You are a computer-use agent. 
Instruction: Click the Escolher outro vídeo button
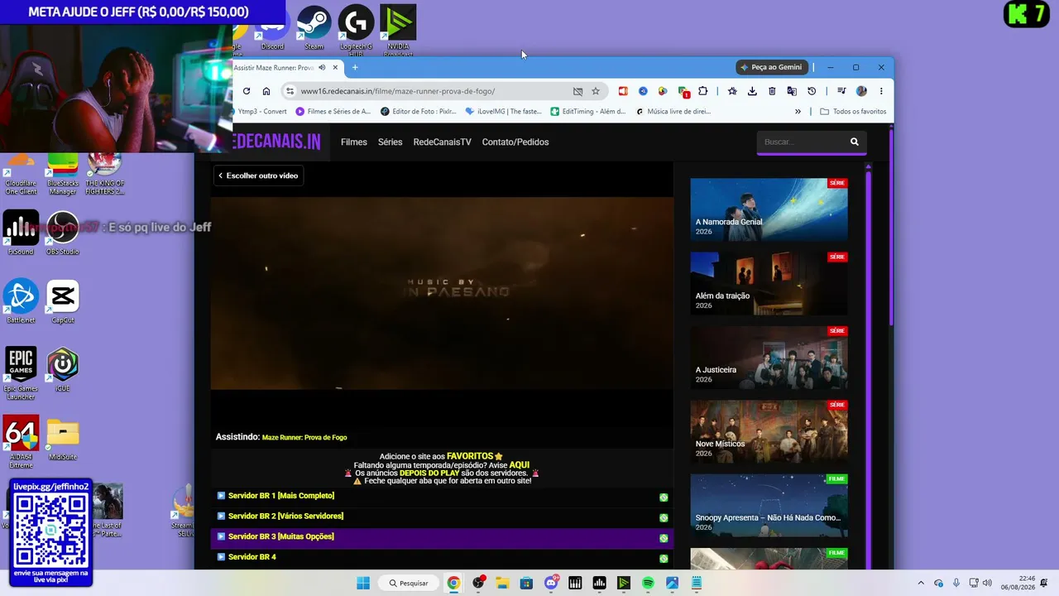tap(259, 175)
